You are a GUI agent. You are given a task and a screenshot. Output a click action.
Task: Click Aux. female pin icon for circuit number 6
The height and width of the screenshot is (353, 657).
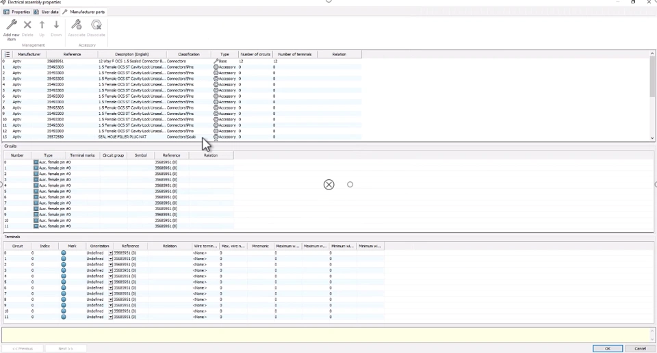coord(36,197)
